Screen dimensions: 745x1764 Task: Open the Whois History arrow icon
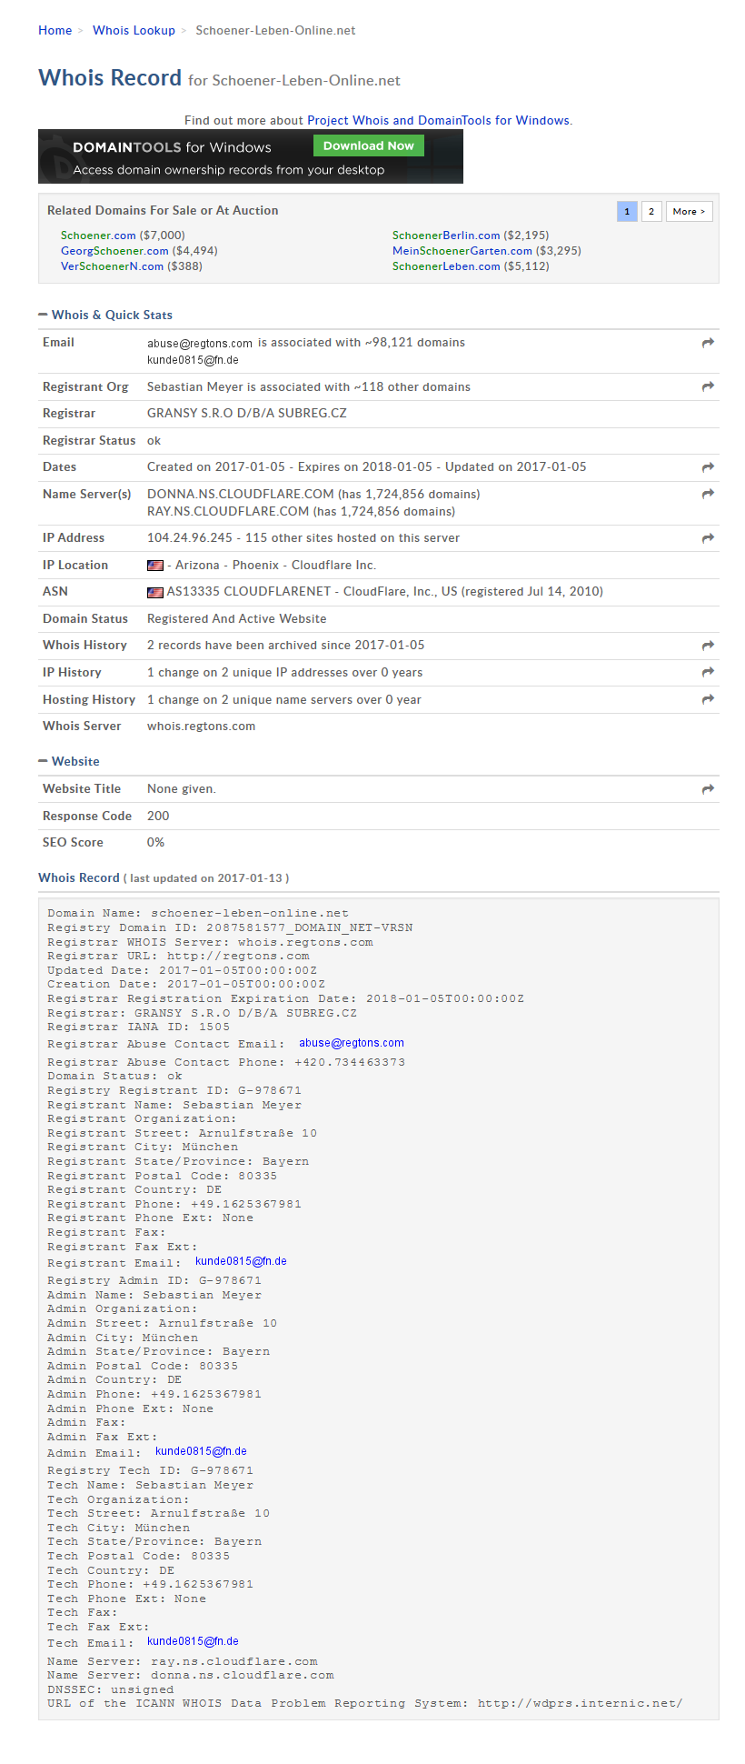(x=708, y=646)
